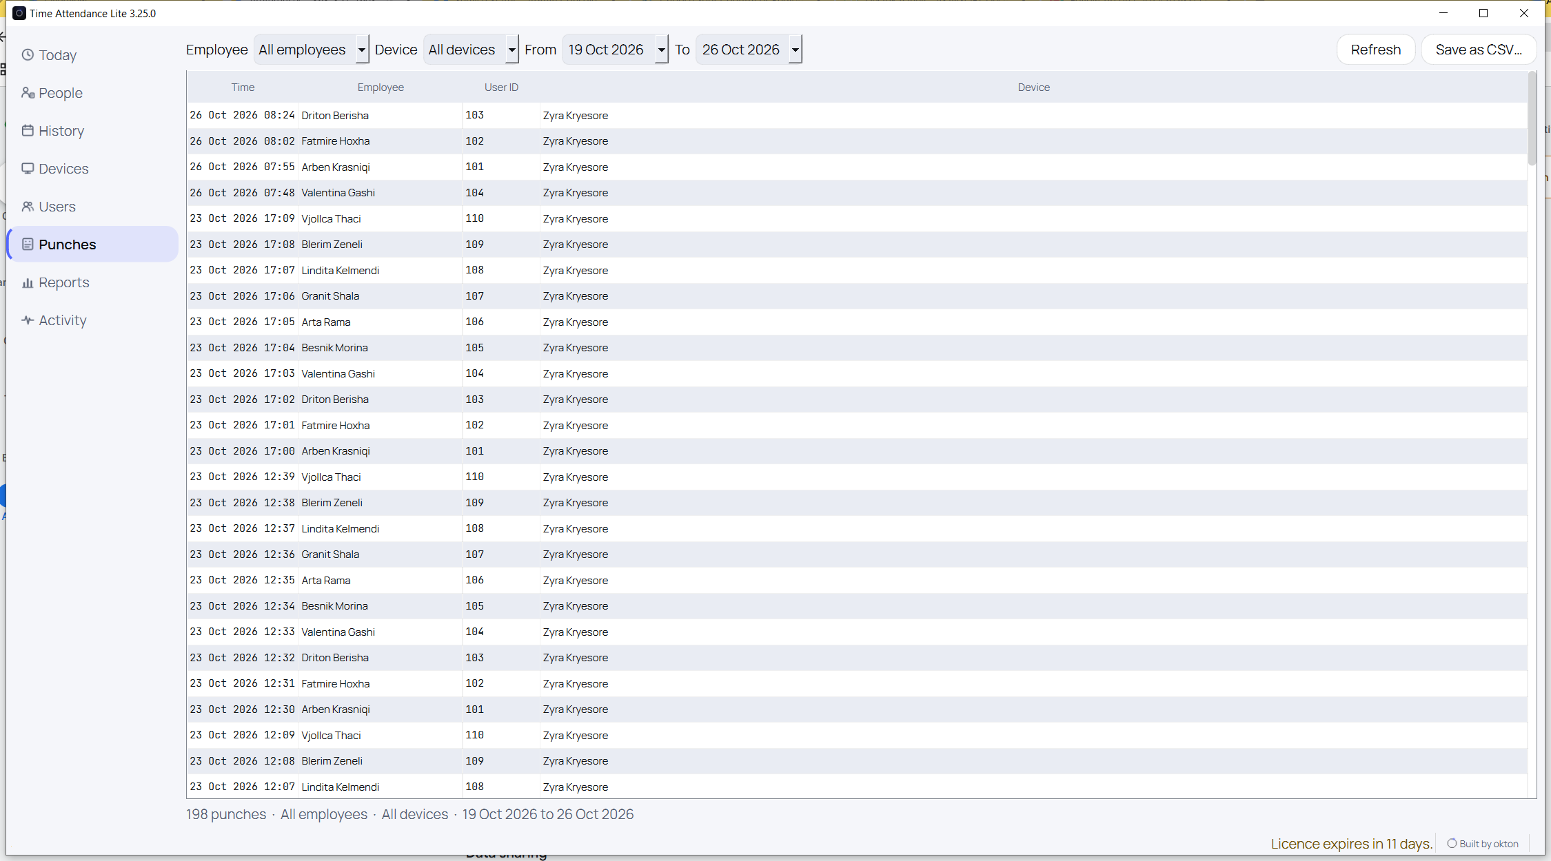Click user ID 101 at 07:55
Image resolution: width=1551 pixels, height=861 pixels.
pyautogui.click(x=474, y=167)
